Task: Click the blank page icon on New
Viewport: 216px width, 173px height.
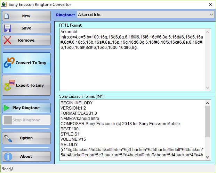Action: tap(7, 16)
